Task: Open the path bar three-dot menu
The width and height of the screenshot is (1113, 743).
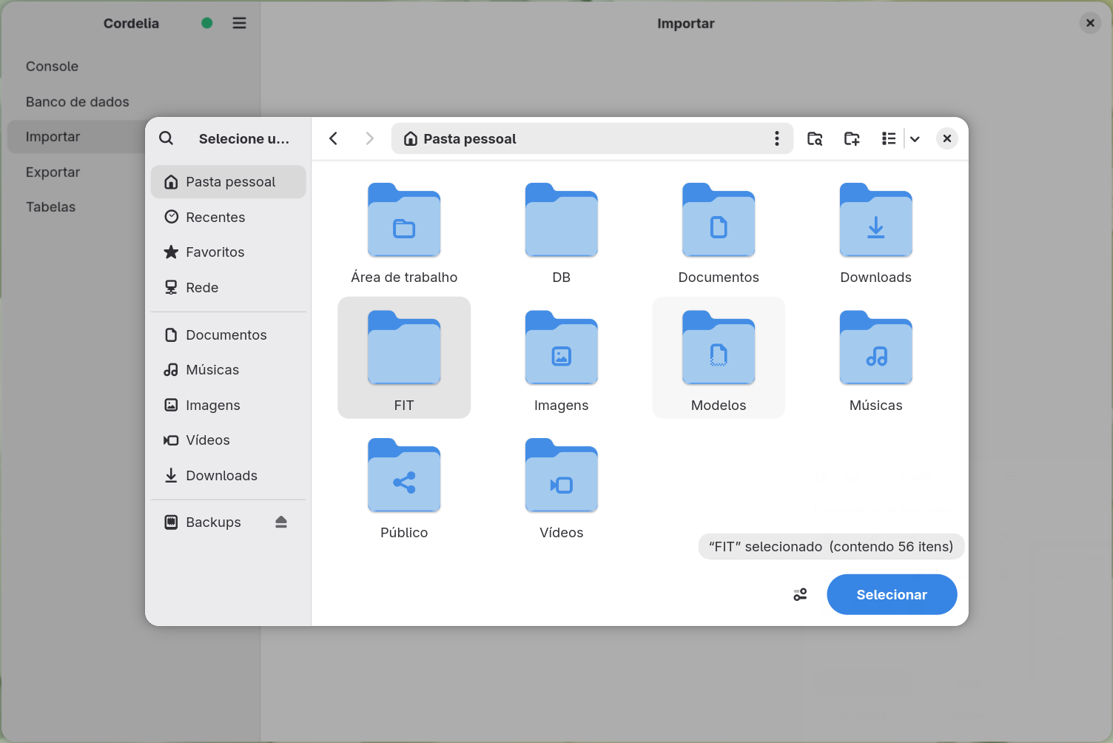Action: [776, 138]
